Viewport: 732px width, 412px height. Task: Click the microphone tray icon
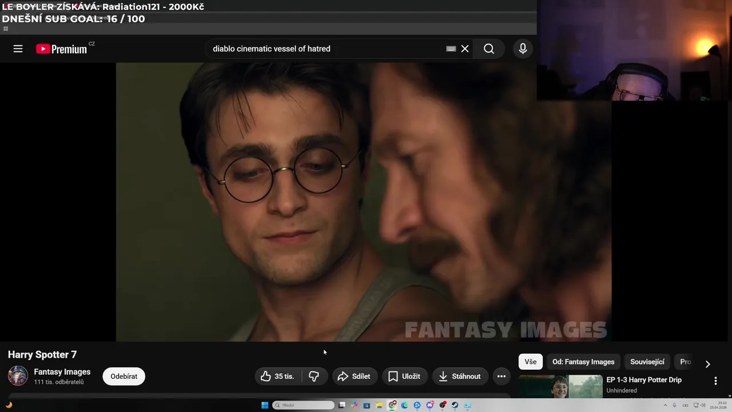click(674, 405)
